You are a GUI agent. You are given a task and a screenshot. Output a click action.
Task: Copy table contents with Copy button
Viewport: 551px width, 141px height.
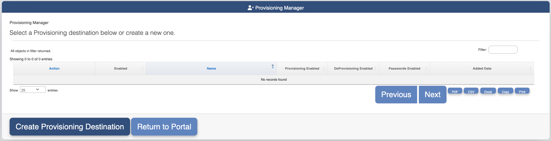[x=505, y=91]
